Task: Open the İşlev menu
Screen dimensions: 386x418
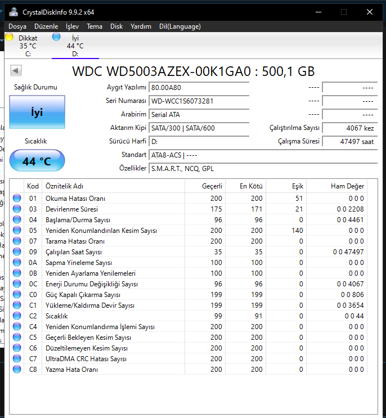Action: click(72, 26)
